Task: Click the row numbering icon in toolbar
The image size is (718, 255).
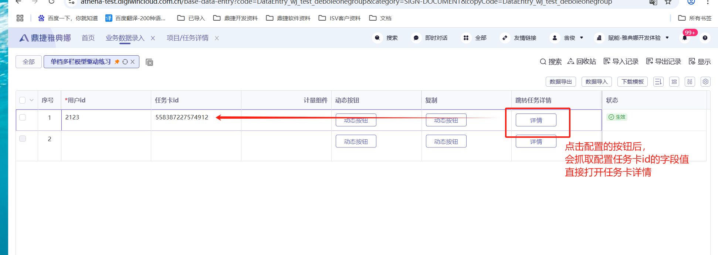Action: [x=674, y=81]
